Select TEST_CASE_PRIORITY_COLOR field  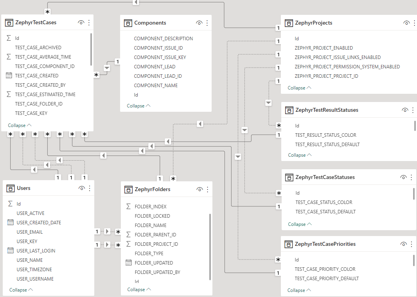tap(325, 269)
